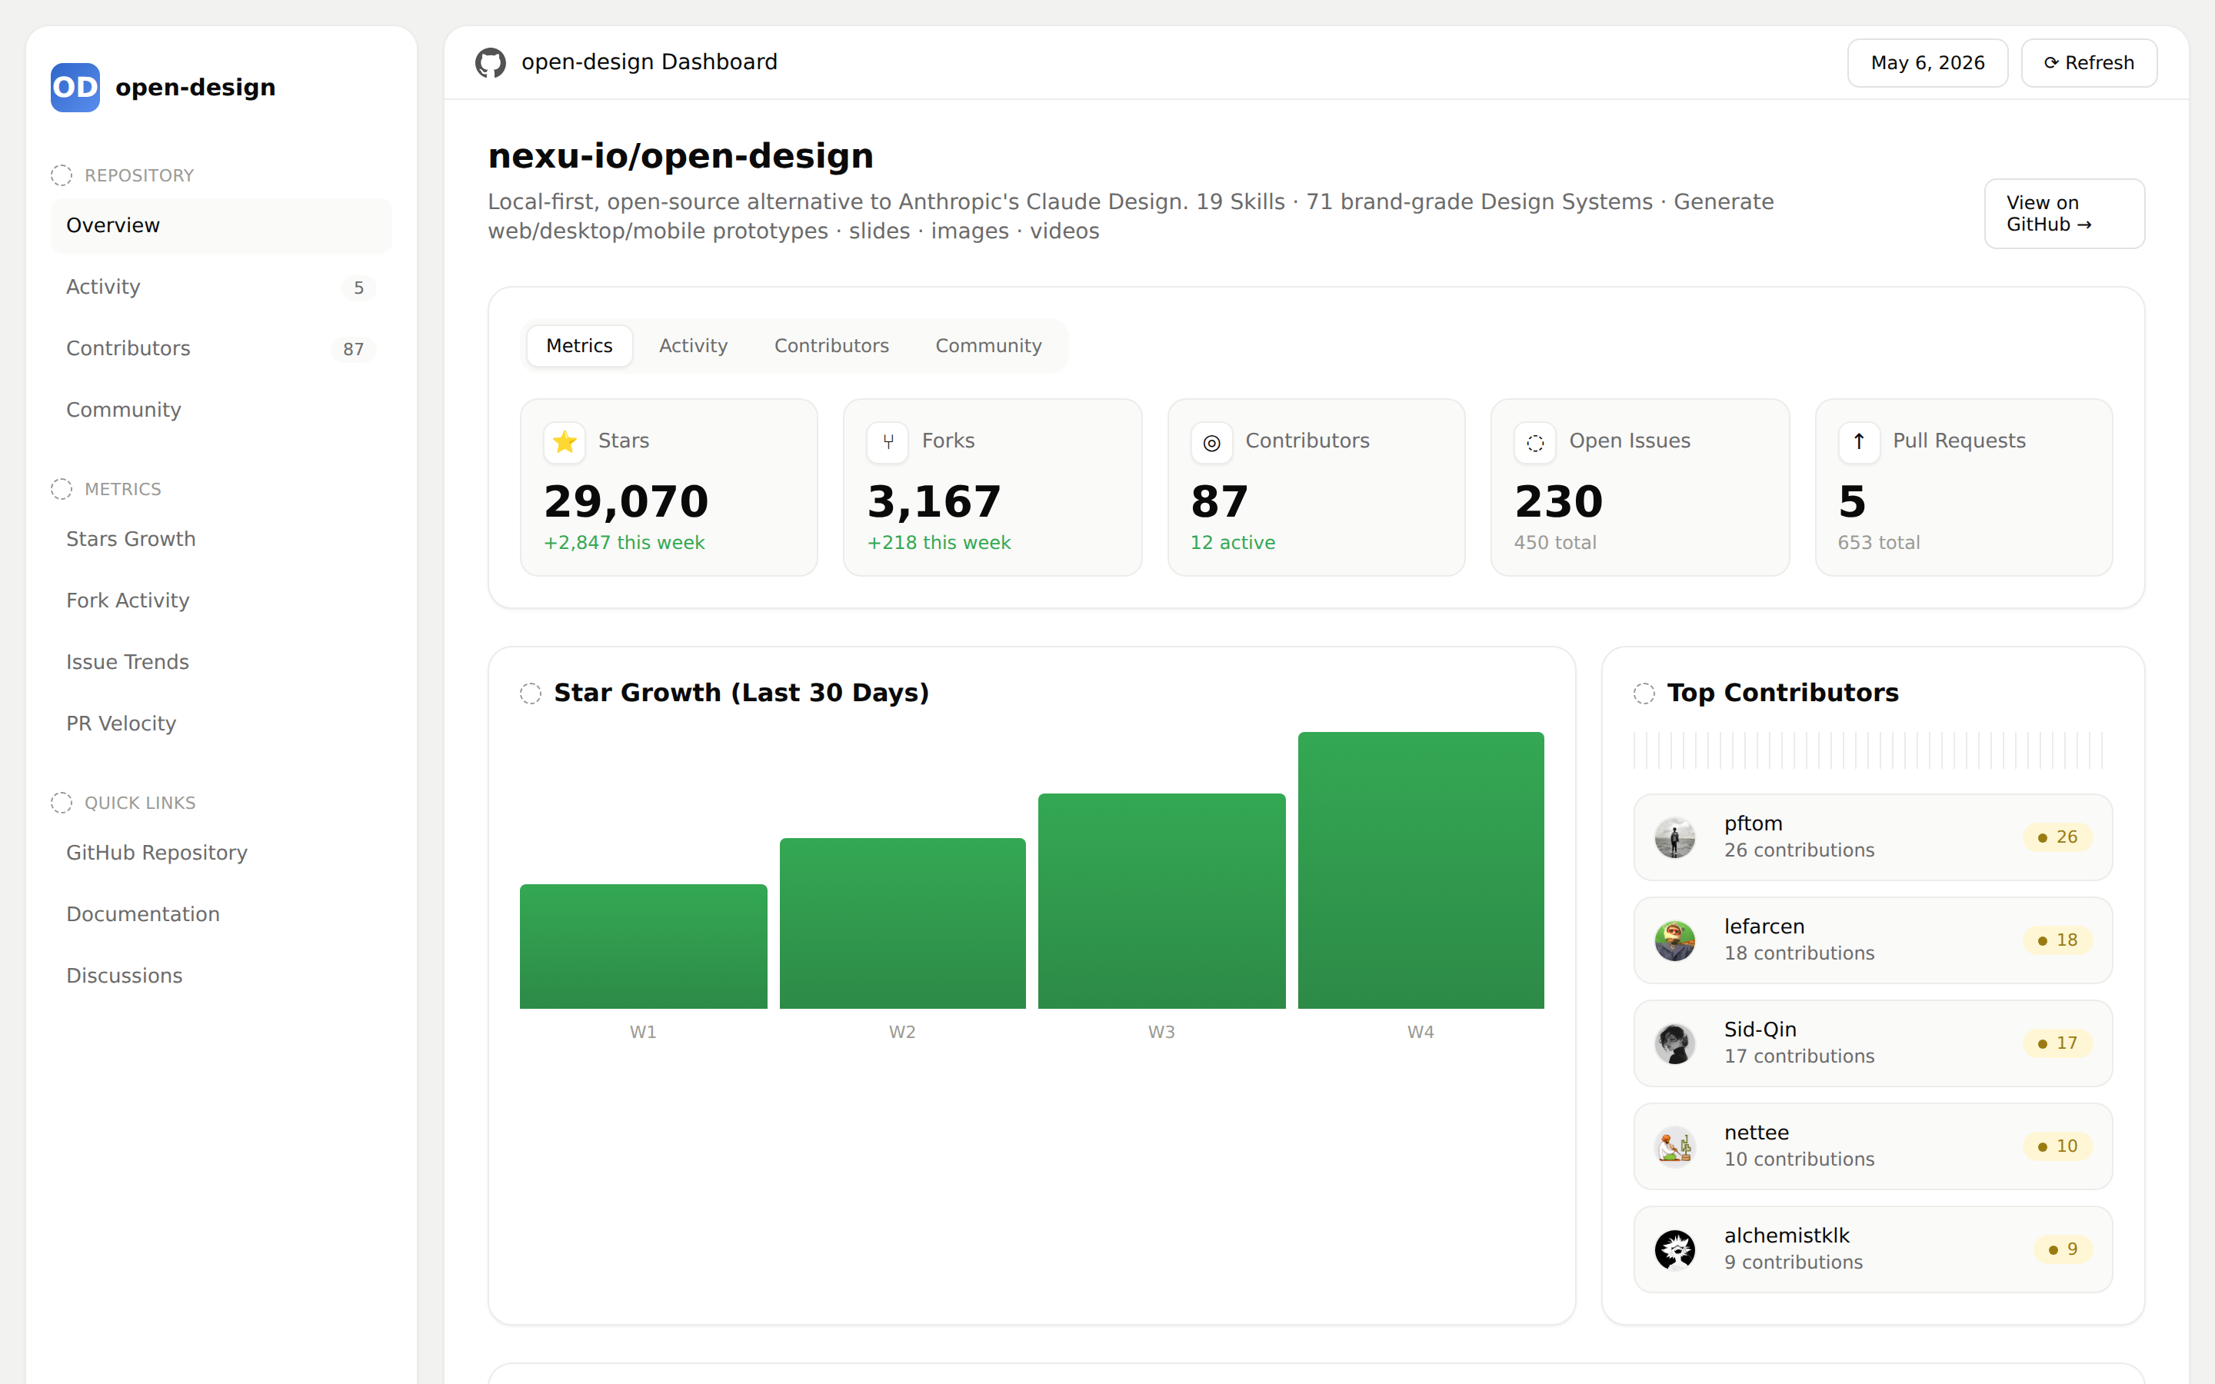Open Issue Trends metrics page
Viewport: 2215px width, 1384px height.
[x=221, y=662]
